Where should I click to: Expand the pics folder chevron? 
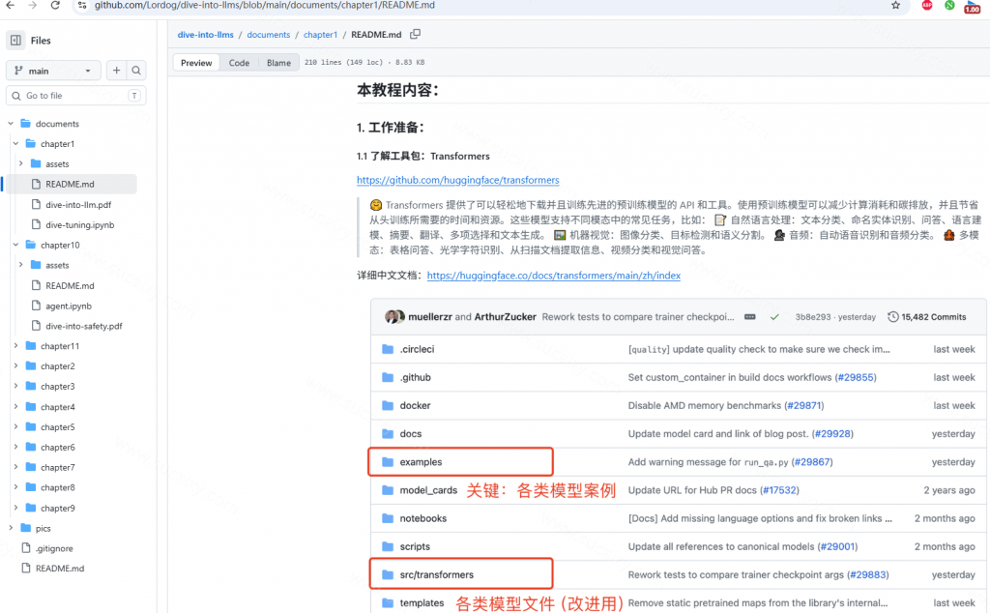pos(11,529)
